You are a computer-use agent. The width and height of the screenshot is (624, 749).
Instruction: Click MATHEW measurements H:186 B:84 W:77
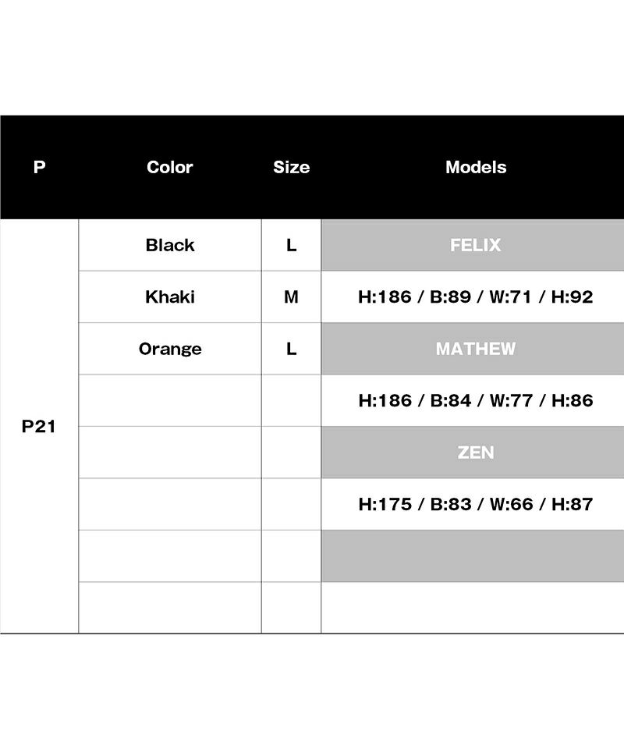[473, 400]
